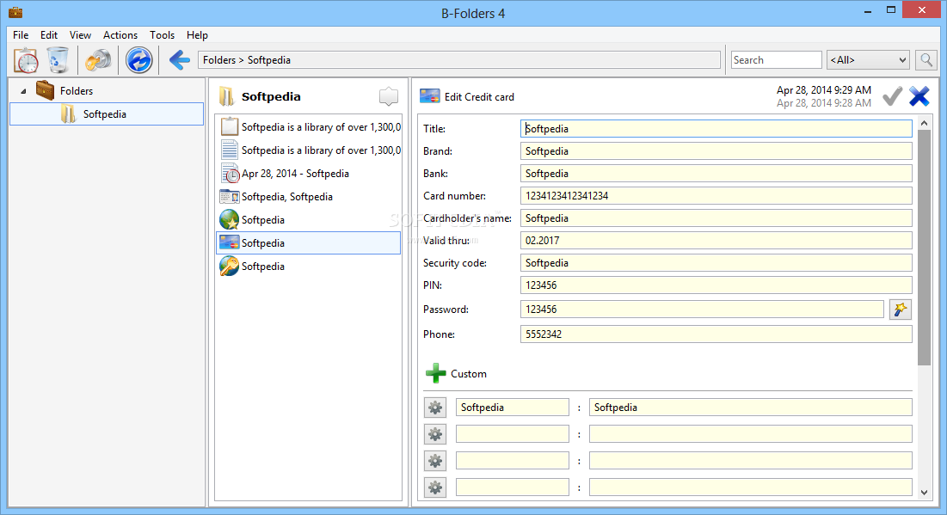This screenshot has height=515, width=947.
Task: Collapse the Folders tree node
Action: pos(23,91)
